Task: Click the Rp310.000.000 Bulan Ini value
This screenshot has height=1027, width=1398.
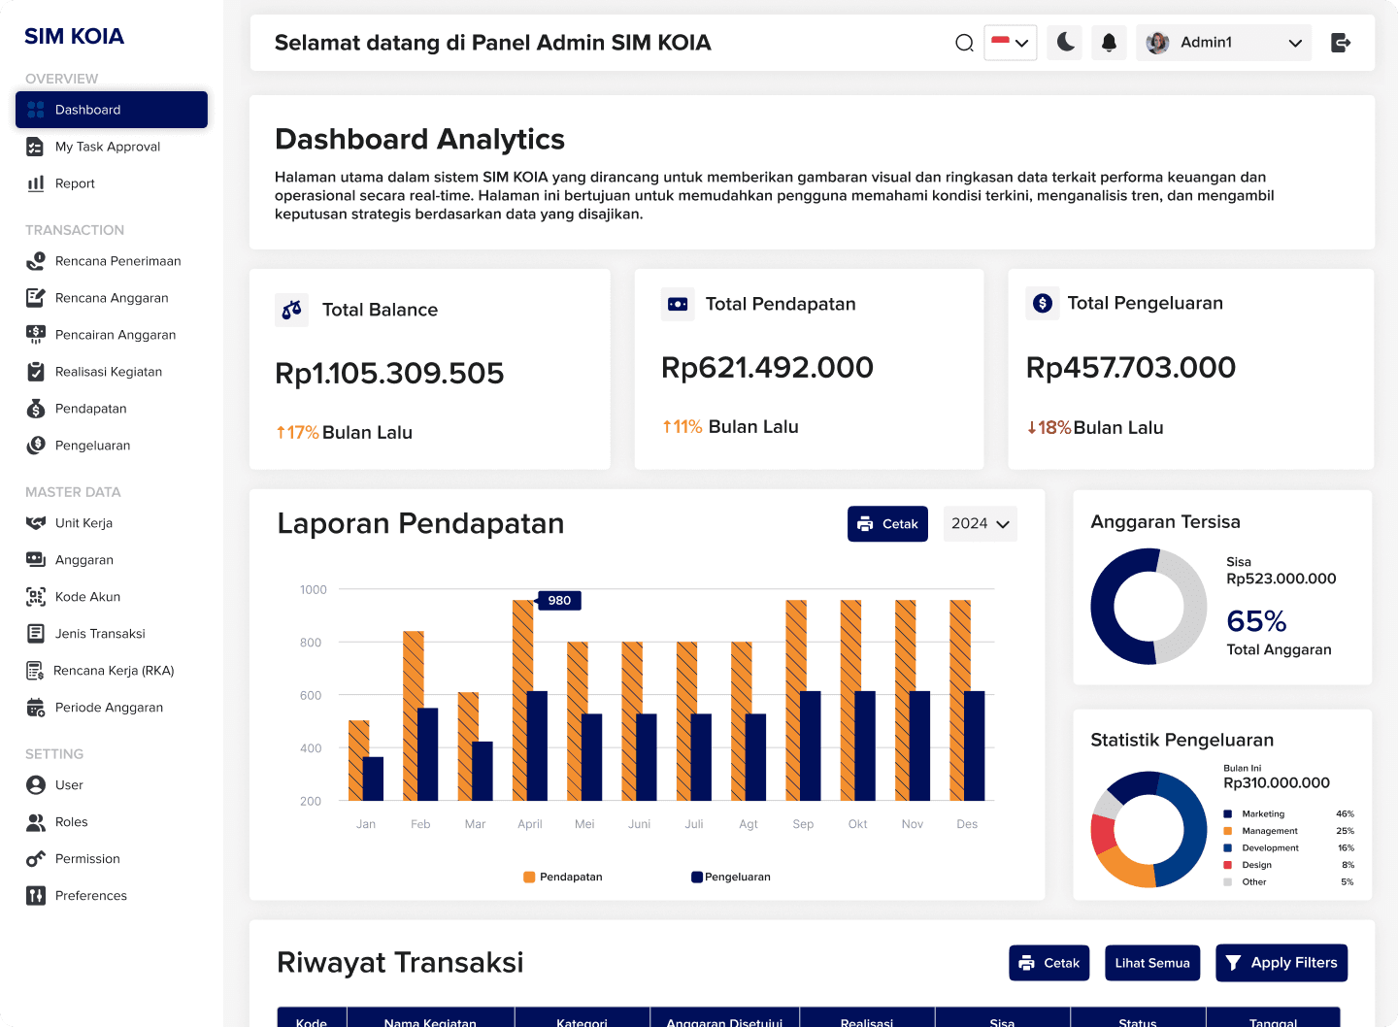Action: 1277,783
